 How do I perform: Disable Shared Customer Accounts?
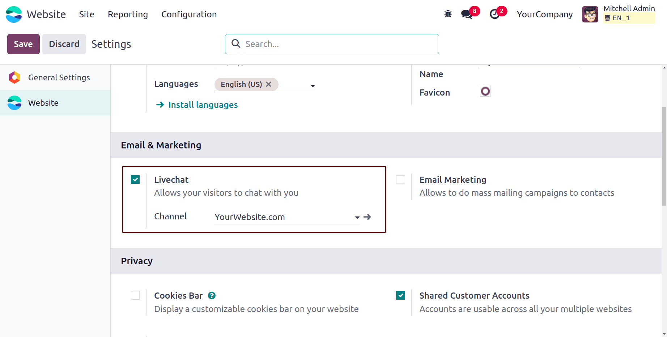click(400, 295)
